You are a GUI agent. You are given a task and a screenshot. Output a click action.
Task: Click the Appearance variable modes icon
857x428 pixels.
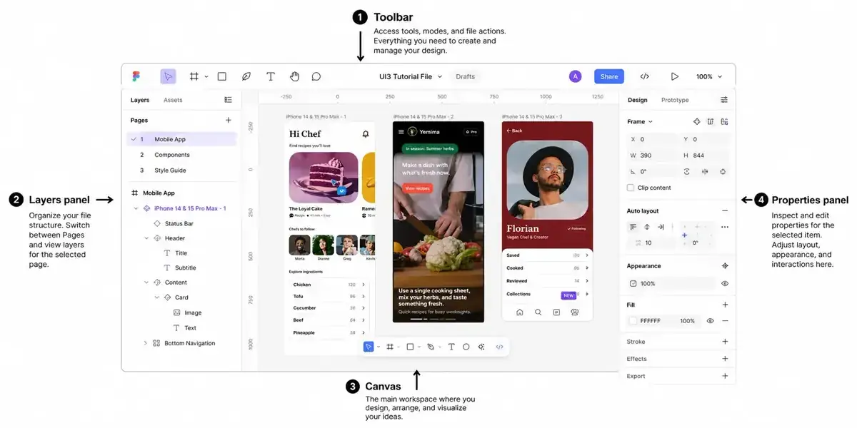pos(725,265)
